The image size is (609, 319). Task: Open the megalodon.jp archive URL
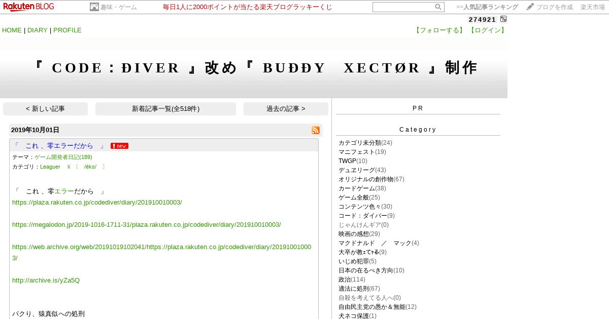click(146, 225)
